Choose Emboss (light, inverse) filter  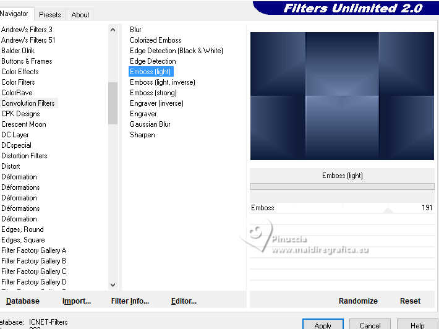click(163, 82)
